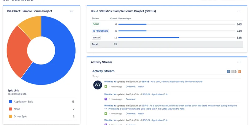Click 1 minute ago timestamp in SSP-6 entry
The height and width of the screenshot is (125, 251).
[115, 114]
